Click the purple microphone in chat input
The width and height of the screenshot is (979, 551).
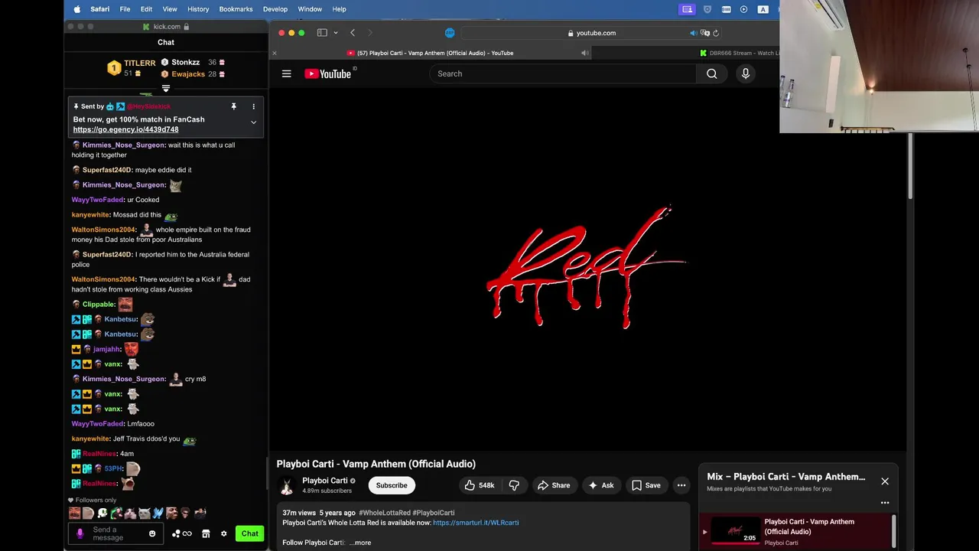click(80, 533)
